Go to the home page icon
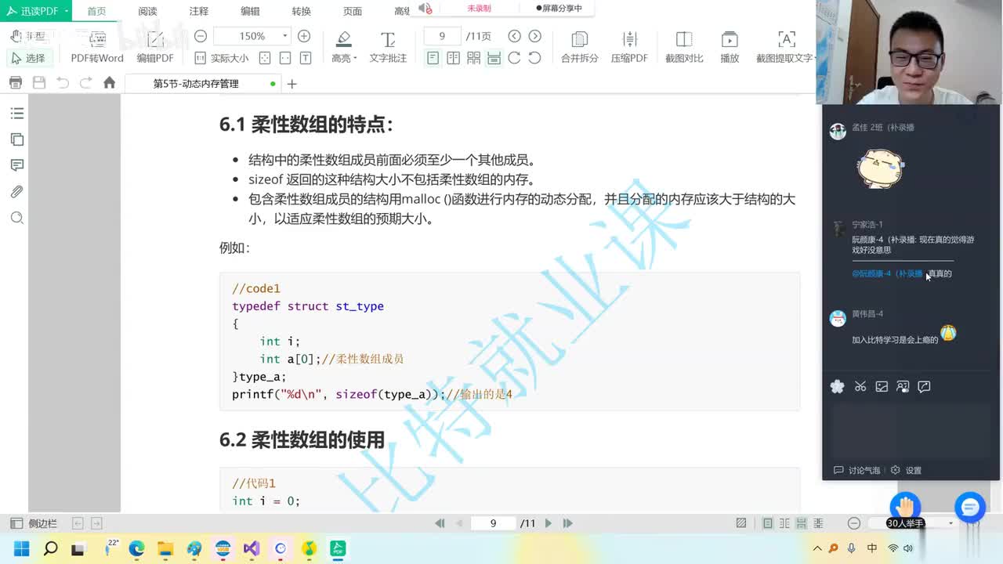Image resolution: width=1003 pixels, height=564 pixels. (x=109, y=83)
